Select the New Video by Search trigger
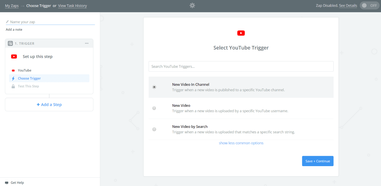Viewport: 381px width, 186px height. (x=154, y=129)
